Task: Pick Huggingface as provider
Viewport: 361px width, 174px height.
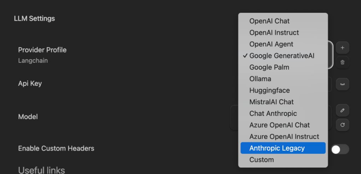Action: 269,90
